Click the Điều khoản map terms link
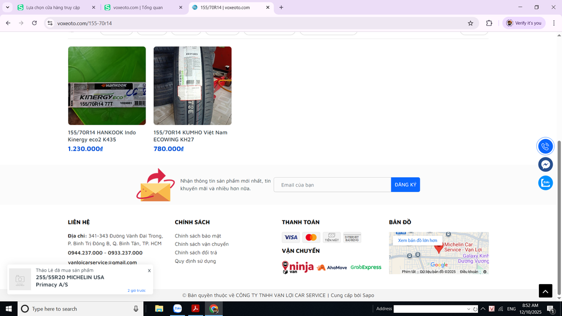Image resolution: width=562 pixels, height=316 pixels. (x=469, y=272)
